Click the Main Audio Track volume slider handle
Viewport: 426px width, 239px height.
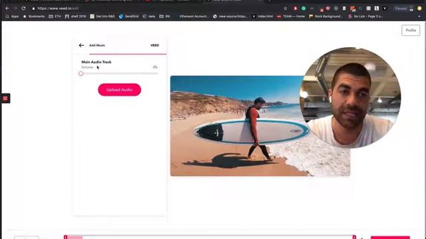pyautogui.click(x=81, y=74)
